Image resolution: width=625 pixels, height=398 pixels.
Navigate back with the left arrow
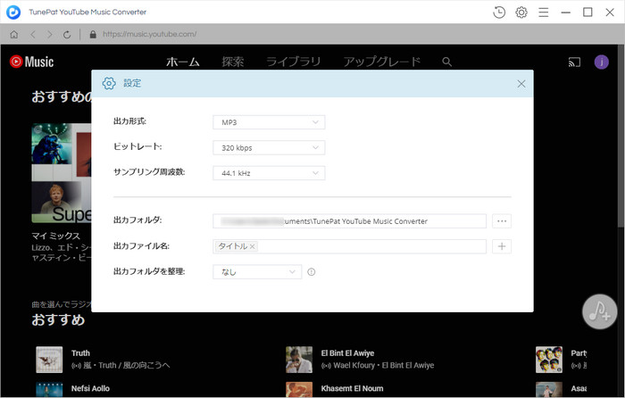point(33,35)
